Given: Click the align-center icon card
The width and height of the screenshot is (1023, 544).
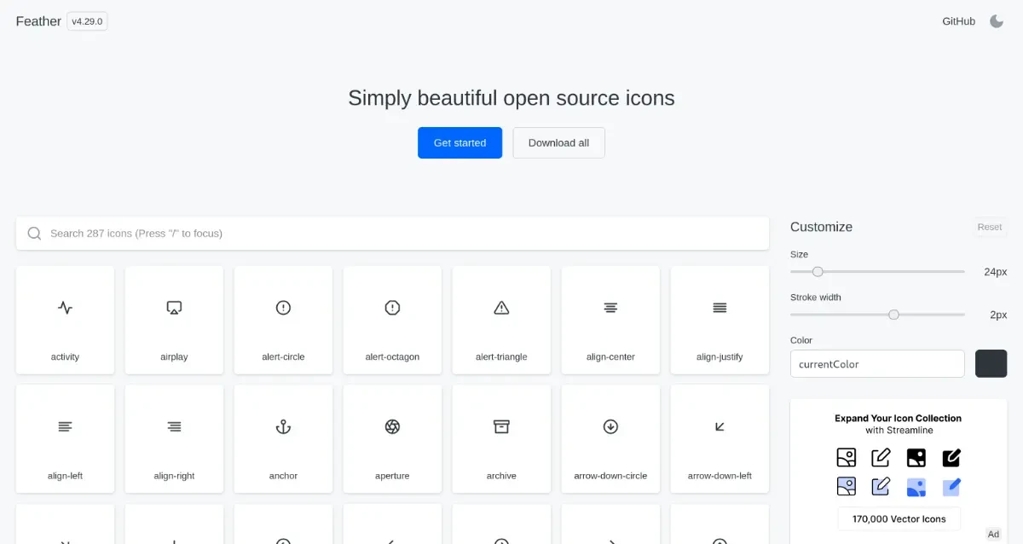Looking at the screenshot, I should (610, 320).
